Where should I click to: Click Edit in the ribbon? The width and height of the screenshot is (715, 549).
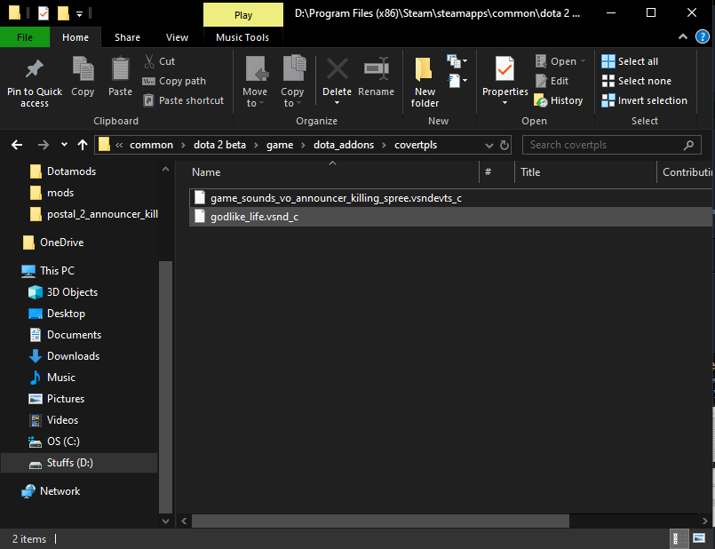552,81
